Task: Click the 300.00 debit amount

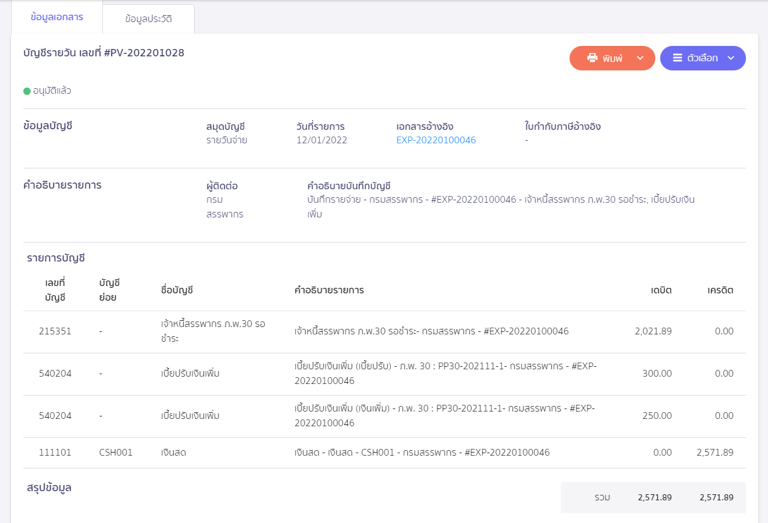Action: click(x=657, y=374)
